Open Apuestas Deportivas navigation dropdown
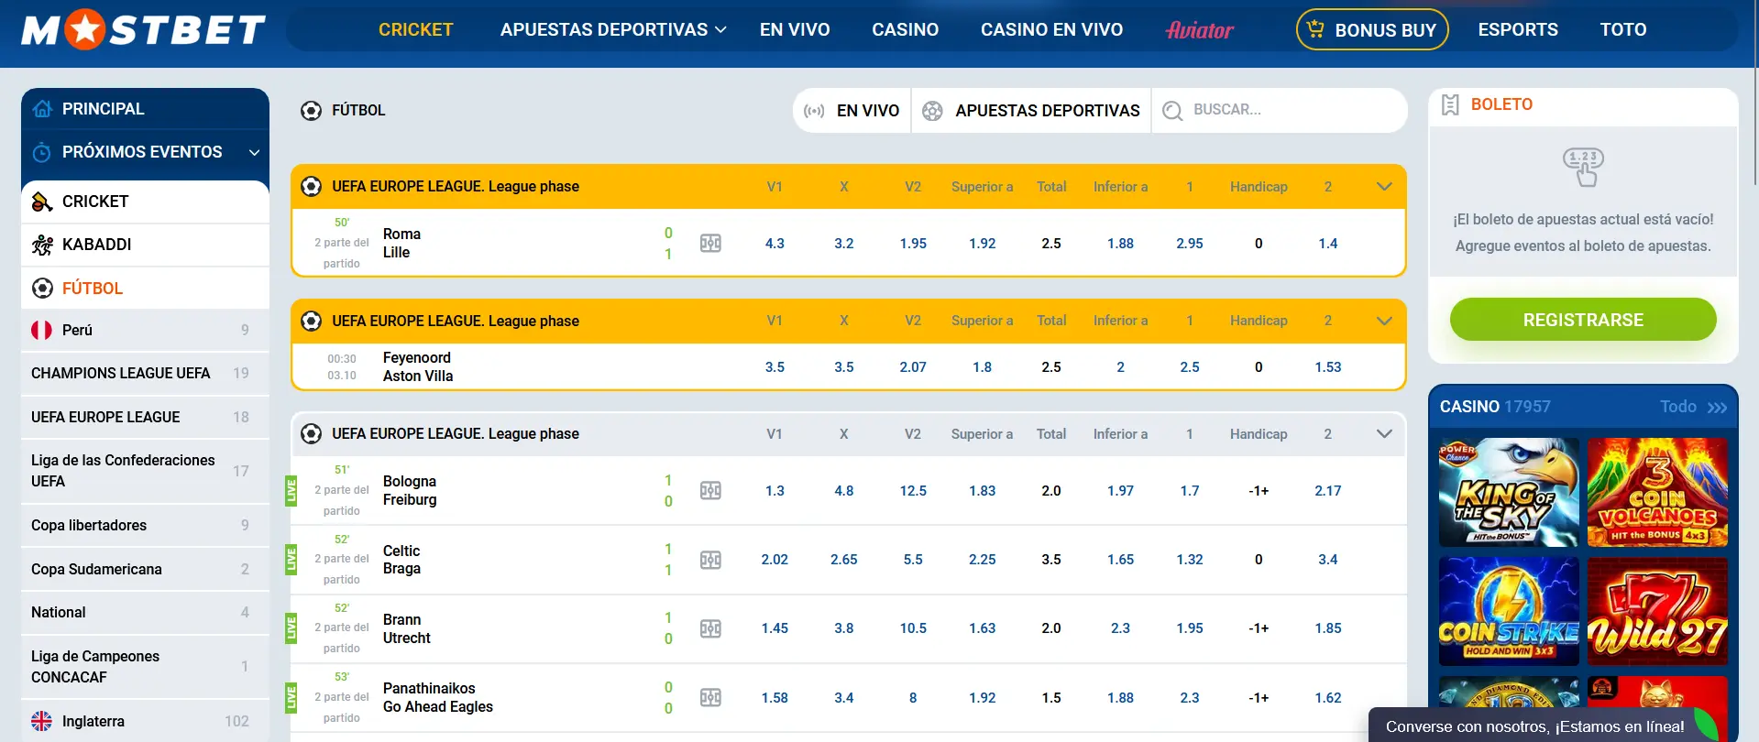Viewport: 1759px width, 742px height. pos(613,29)
